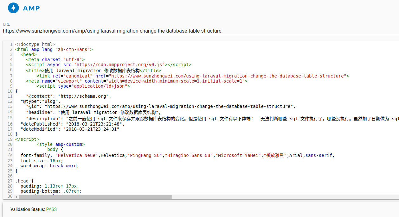The width and height of the screenshot is (399, 217).
Task: Click the headline line in JSON
Action: click(93, 112)
